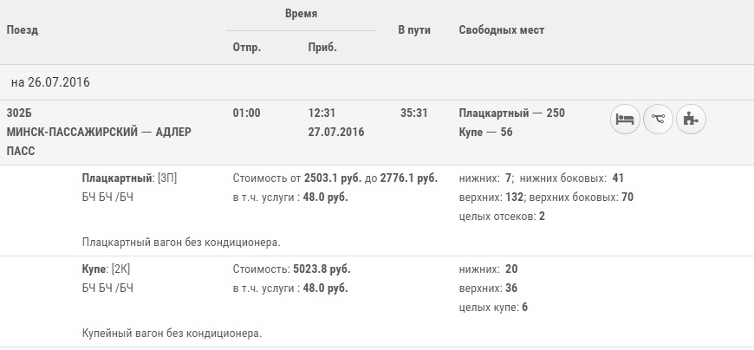Select the Плацкартный [3П] car type

pyautogui.click(x=129, y=178)
